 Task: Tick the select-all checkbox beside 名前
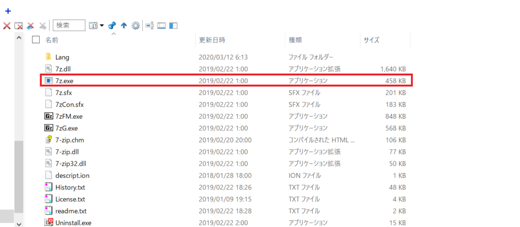pos(36,40)
